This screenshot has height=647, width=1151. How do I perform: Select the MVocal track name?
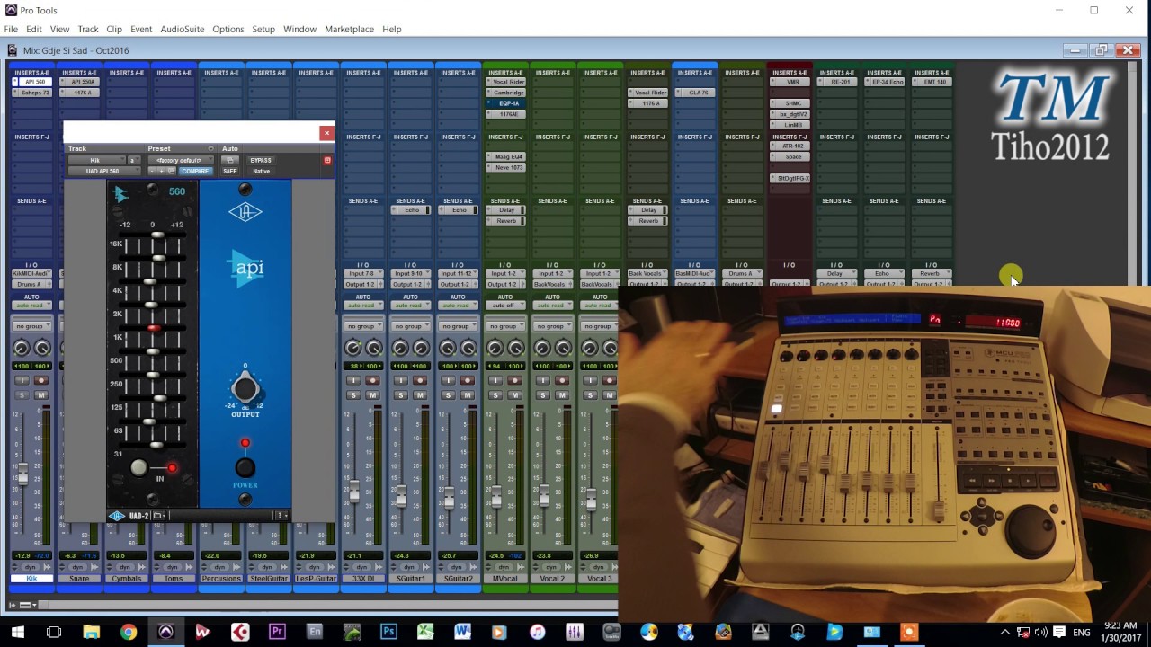coord(505,579)
